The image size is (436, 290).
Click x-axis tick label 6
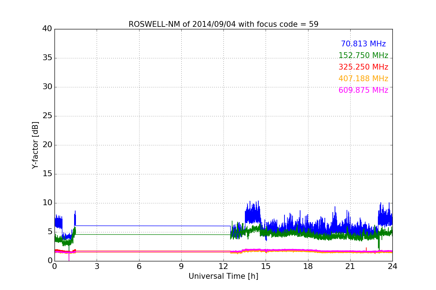point(139,266)
